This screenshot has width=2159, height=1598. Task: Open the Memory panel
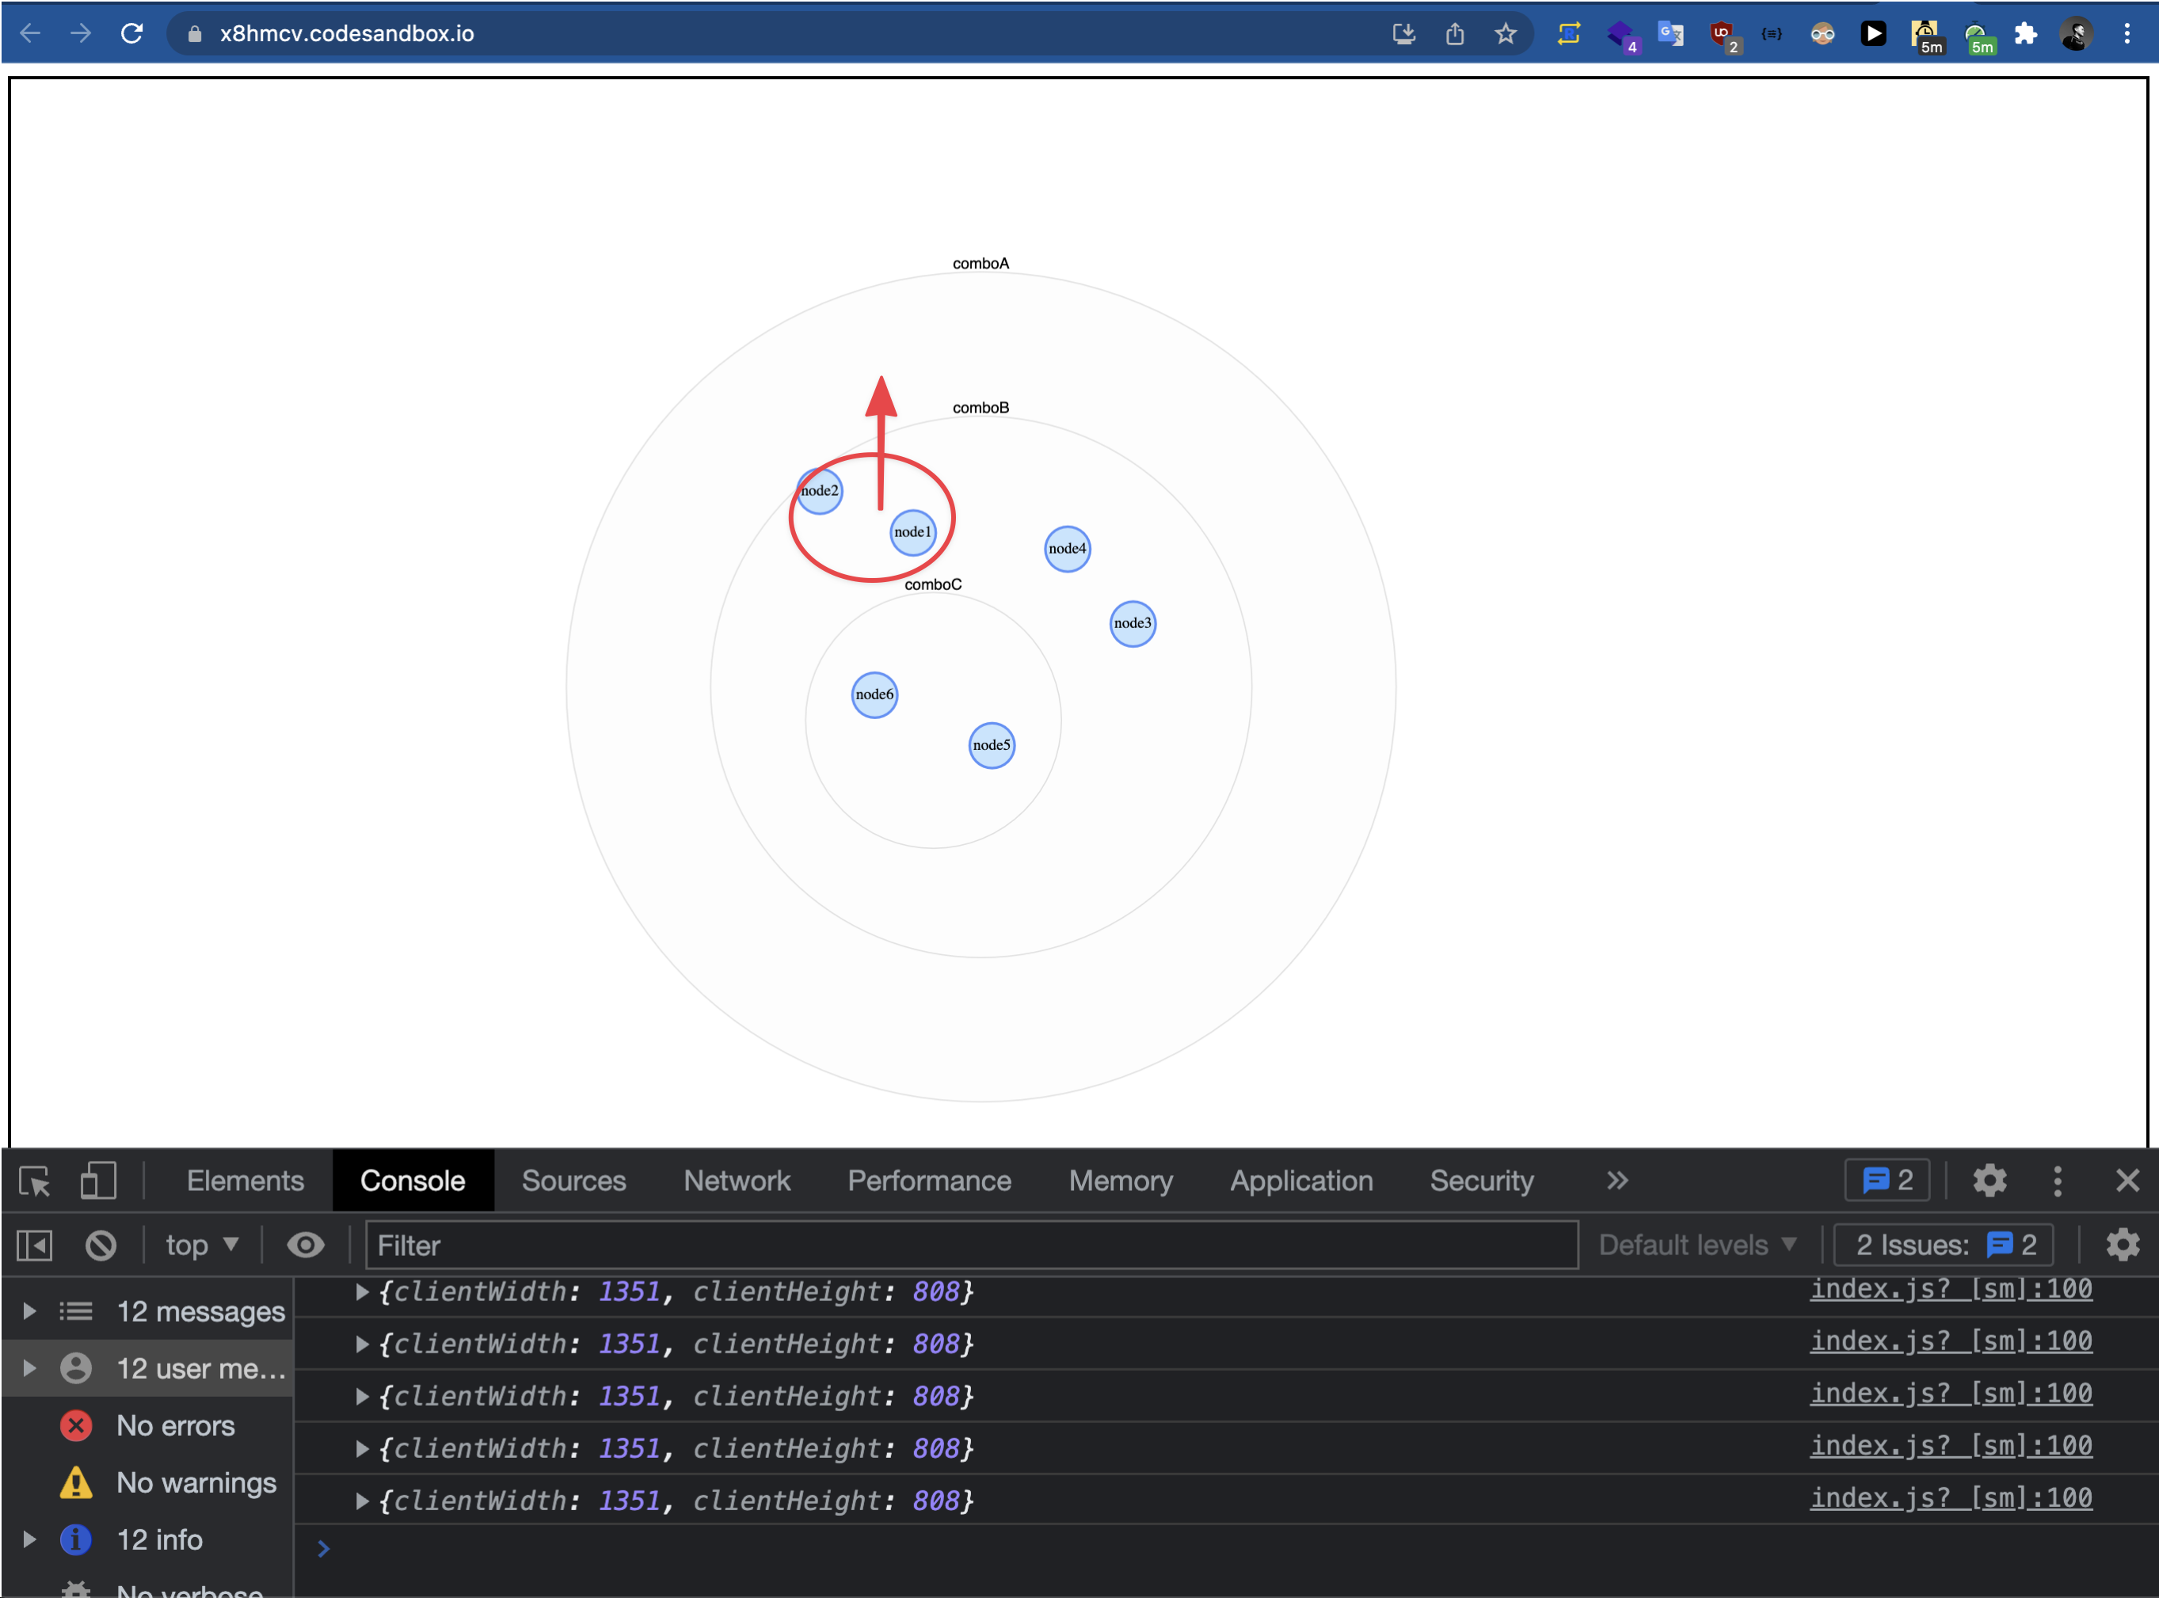(x=1120, y=1180)
